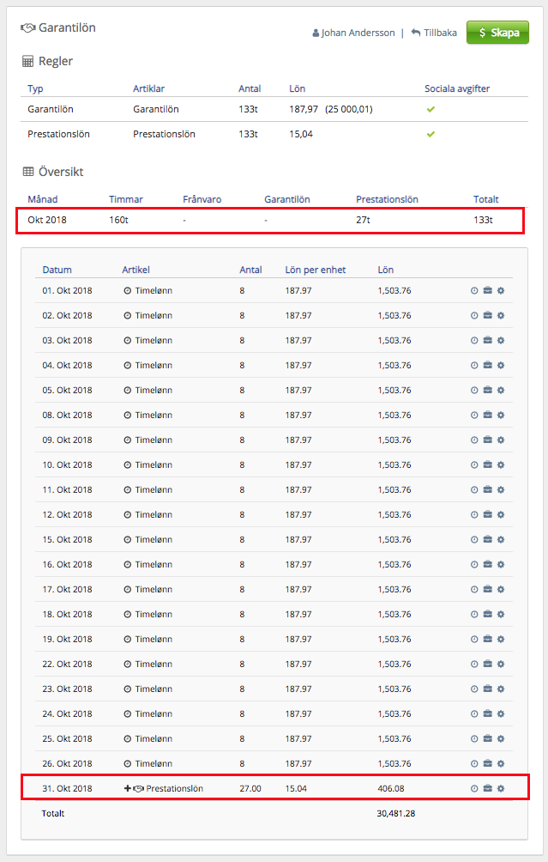Go back using the Tillbaka link
Image resolution: width=548 pixels, height=862 pixels.
tap(434, 33)
